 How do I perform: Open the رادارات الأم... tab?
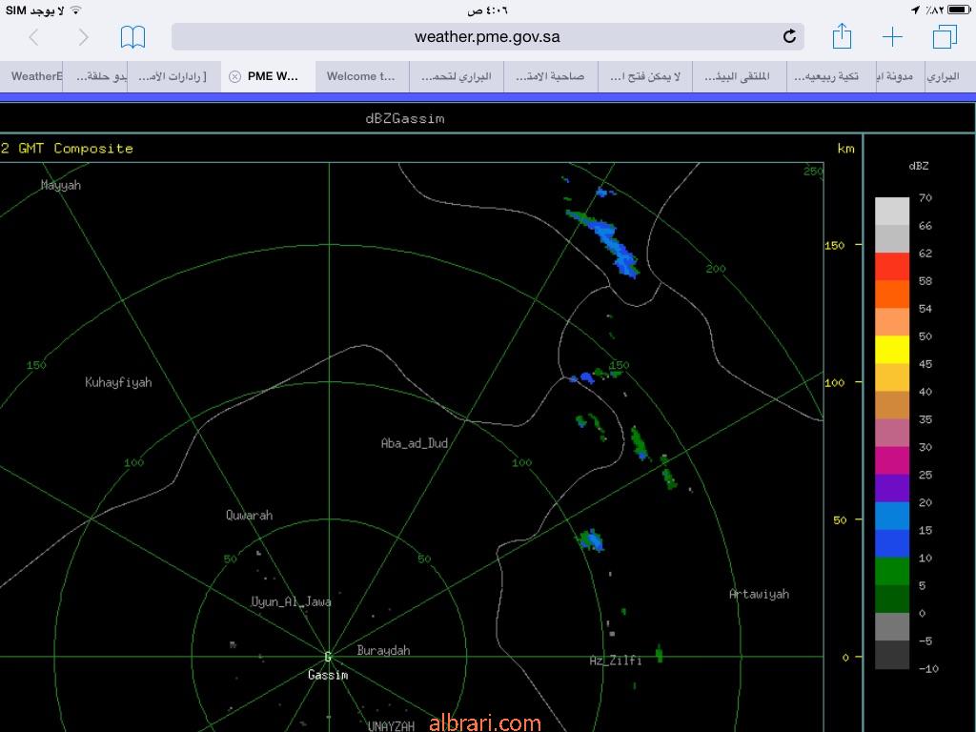[x=173, y=76]
